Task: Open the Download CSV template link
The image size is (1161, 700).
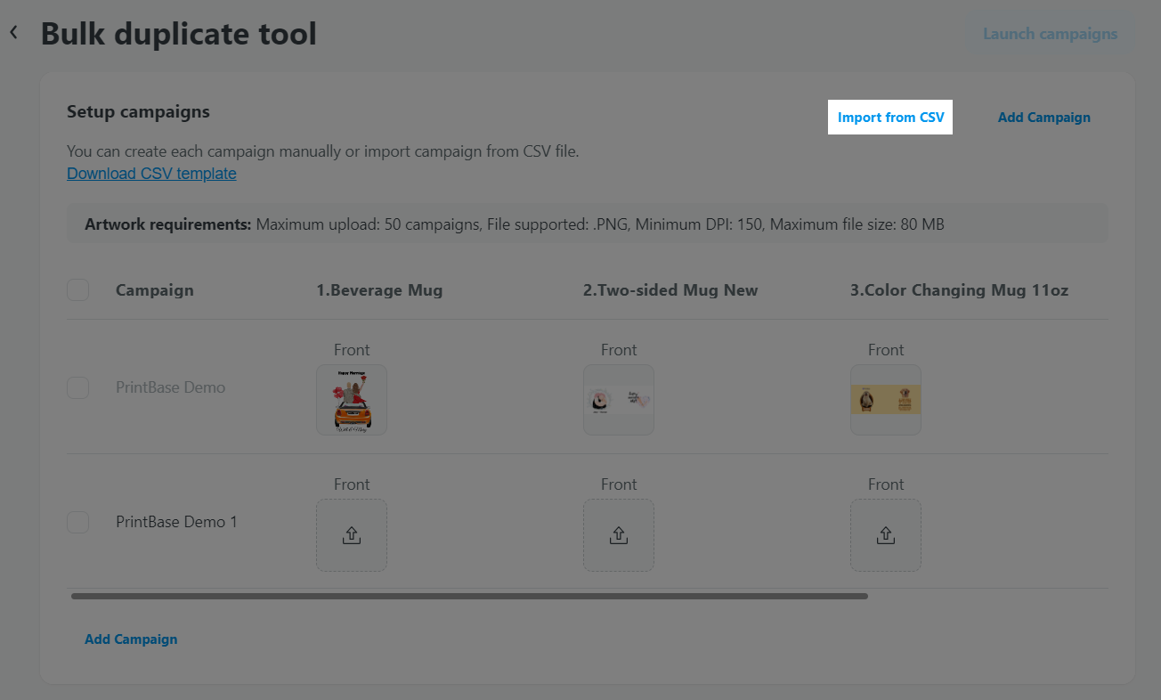Action: click(x=151, y=174)
